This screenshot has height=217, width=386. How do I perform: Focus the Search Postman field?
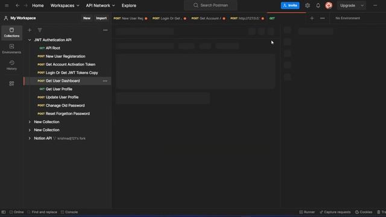click(210, 5)
